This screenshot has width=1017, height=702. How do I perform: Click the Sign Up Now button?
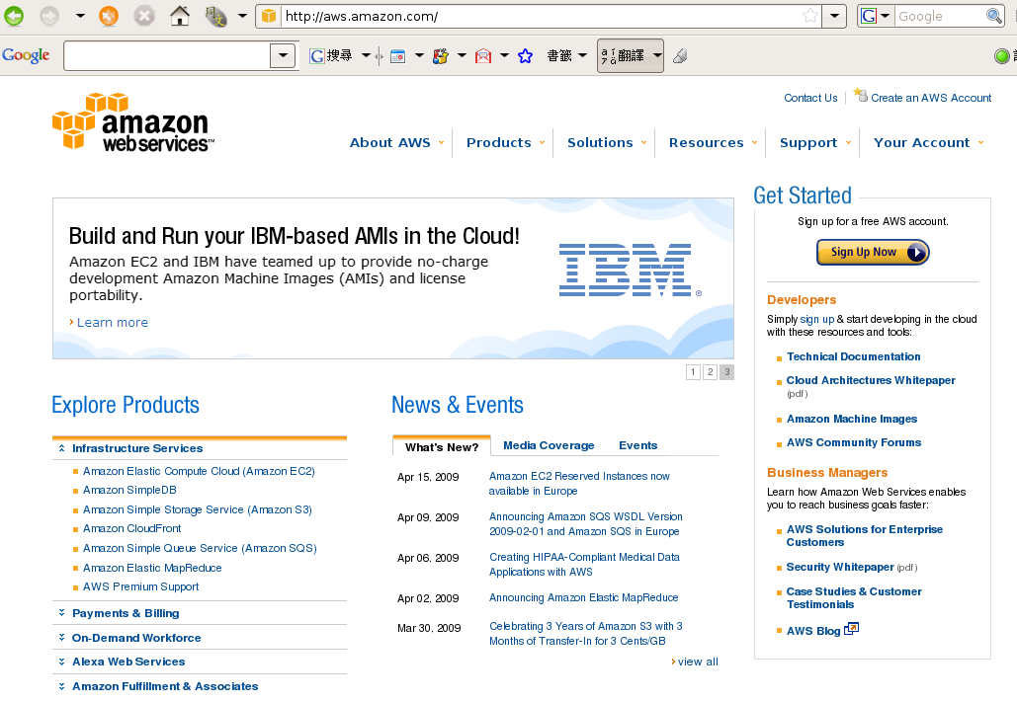coord(873,252)
